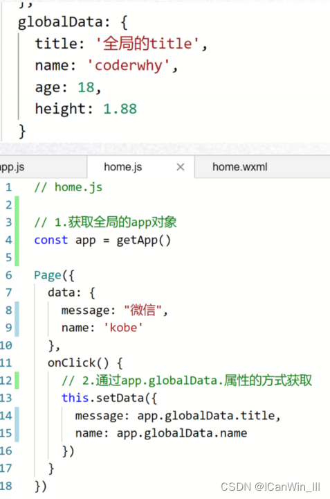Click the 'globalData: {' key

coord(73,22)
